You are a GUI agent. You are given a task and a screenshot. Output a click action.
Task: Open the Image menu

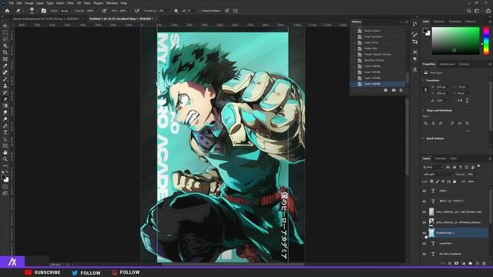coord(29,3)
